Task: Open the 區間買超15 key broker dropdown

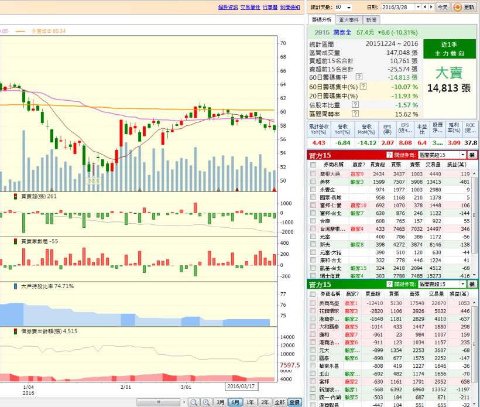Action: click(x=462, y=154)
